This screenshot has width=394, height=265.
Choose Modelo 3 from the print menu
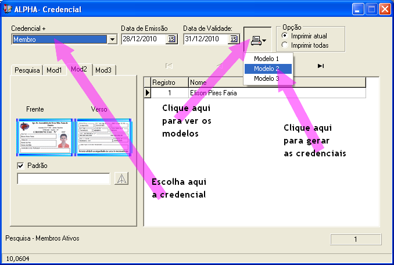(x=266, y=78)
